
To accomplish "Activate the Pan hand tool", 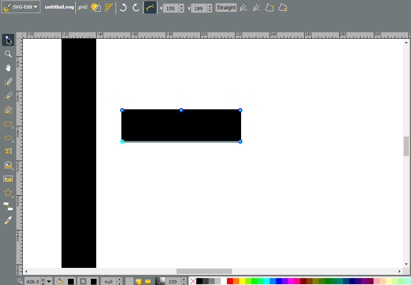I will tap(8, 68).
